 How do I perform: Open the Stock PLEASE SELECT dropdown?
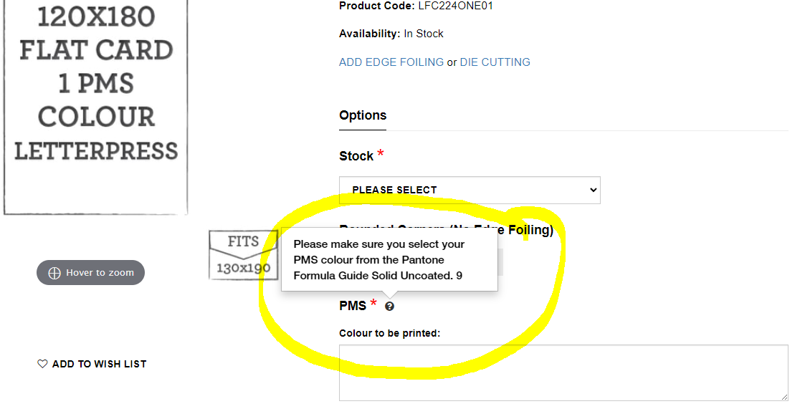[x=469, y=190]
